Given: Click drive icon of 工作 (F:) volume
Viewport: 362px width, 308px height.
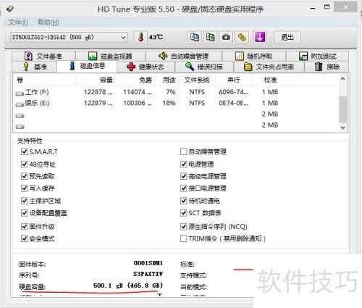Looking at the screenshot, I should pos(20,93).
